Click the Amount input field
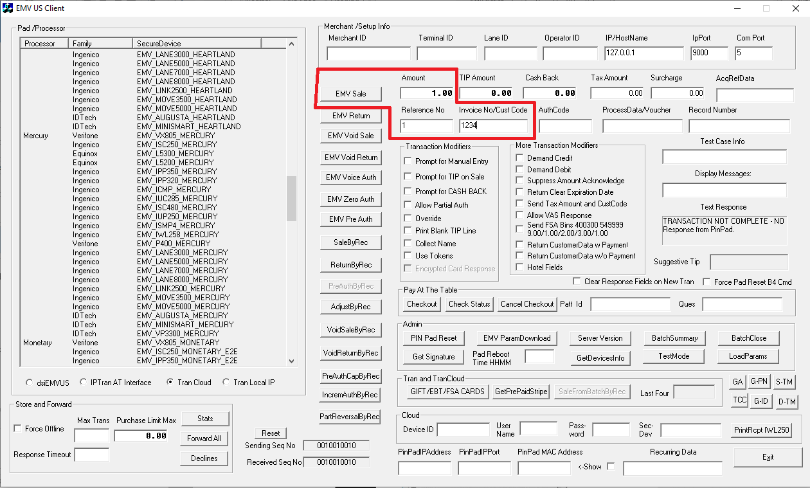 pos(427,93)
